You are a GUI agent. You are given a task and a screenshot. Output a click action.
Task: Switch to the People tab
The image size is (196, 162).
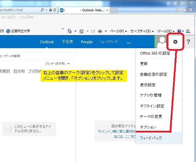pos(87,42)
